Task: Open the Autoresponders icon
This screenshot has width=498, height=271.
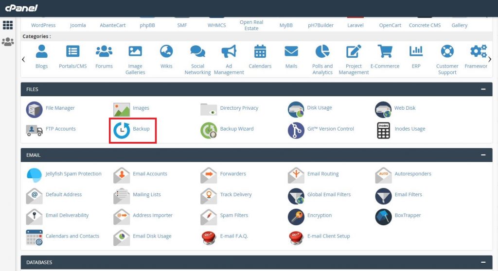Action: click(x=383, y=175)
